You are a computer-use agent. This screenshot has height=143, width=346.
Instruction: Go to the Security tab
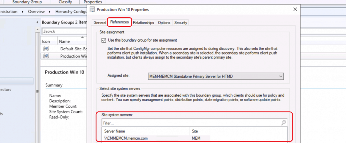[x=181, y=22]
